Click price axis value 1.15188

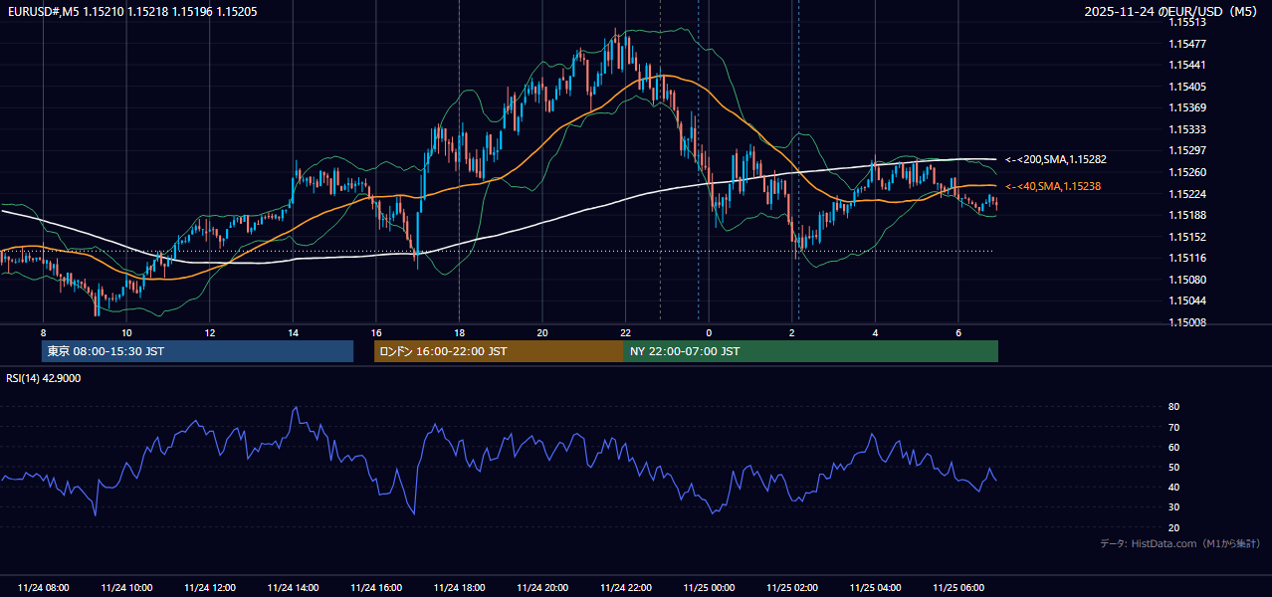pos(1187,215)
